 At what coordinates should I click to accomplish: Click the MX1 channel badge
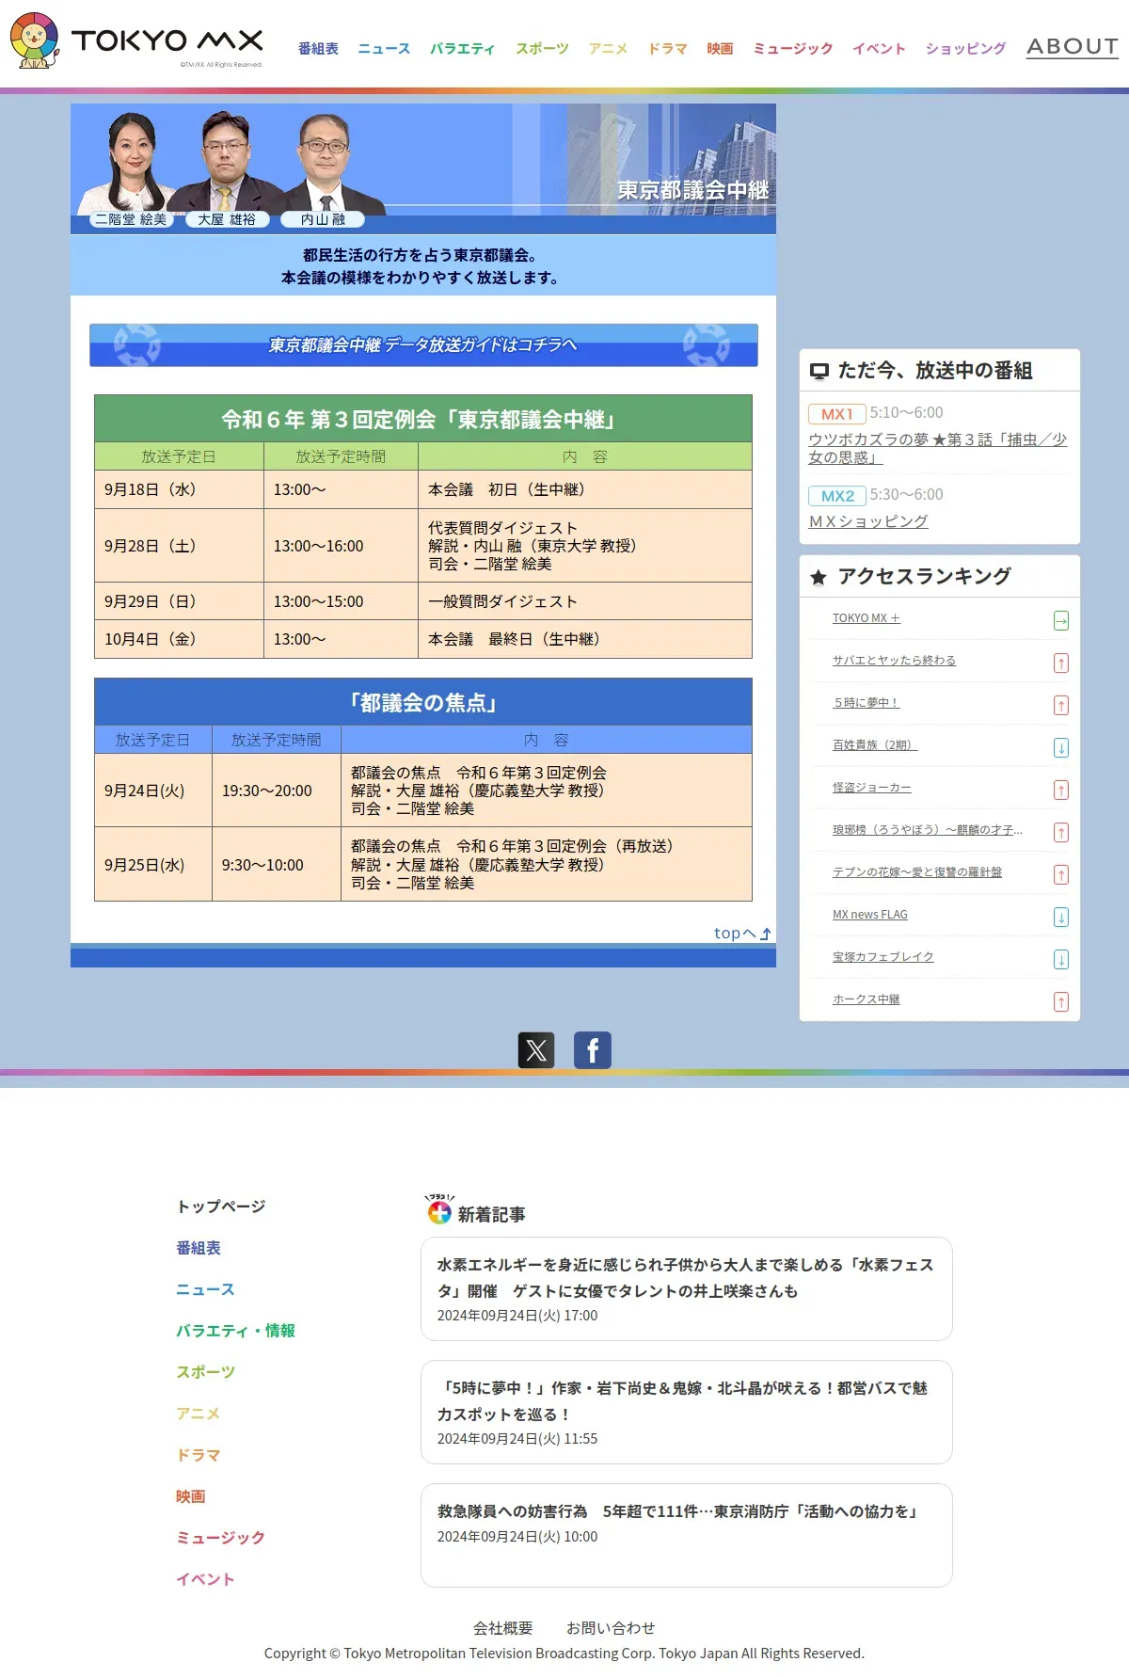tap(837, 414)
